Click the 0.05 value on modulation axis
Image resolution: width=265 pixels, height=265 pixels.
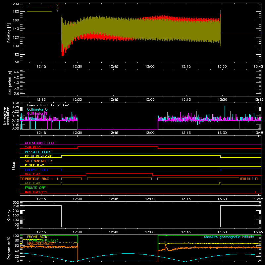pos(15,125)
